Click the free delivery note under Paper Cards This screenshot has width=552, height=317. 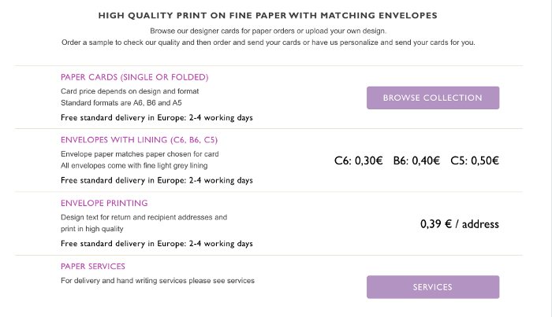pyautogui.click(x=157, y=118)
